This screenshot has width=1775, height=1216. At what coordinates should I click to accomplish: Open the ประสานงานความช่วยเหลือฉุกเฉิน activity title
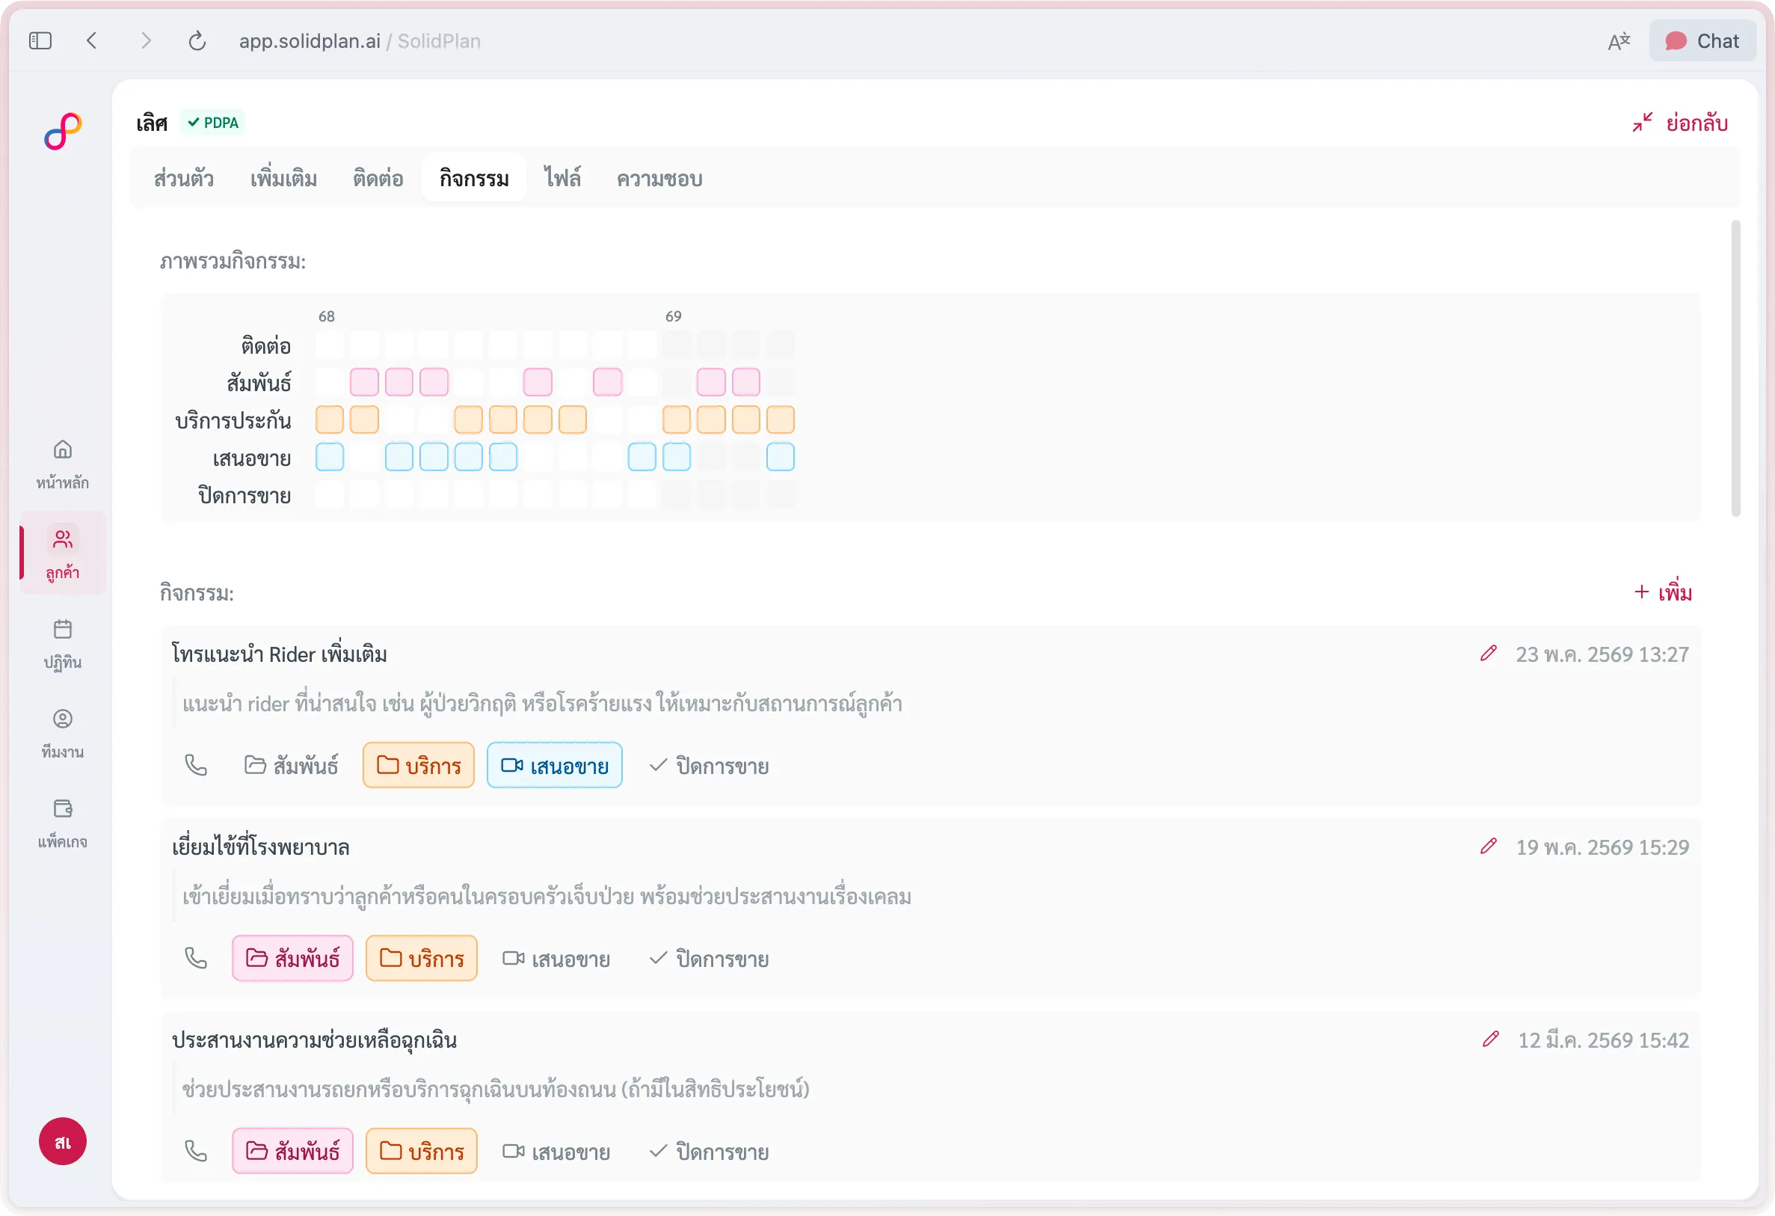pyautogui.click(x=314, y=1040)
